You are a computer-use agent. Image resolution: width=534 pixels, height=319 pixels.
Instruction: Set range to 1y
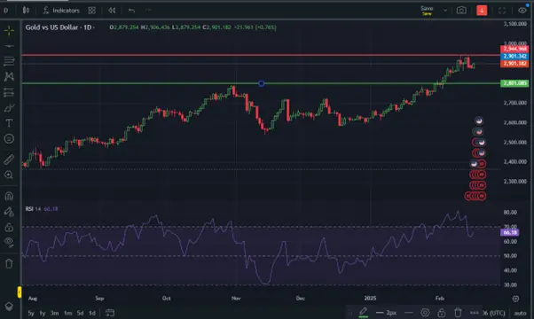43,313
